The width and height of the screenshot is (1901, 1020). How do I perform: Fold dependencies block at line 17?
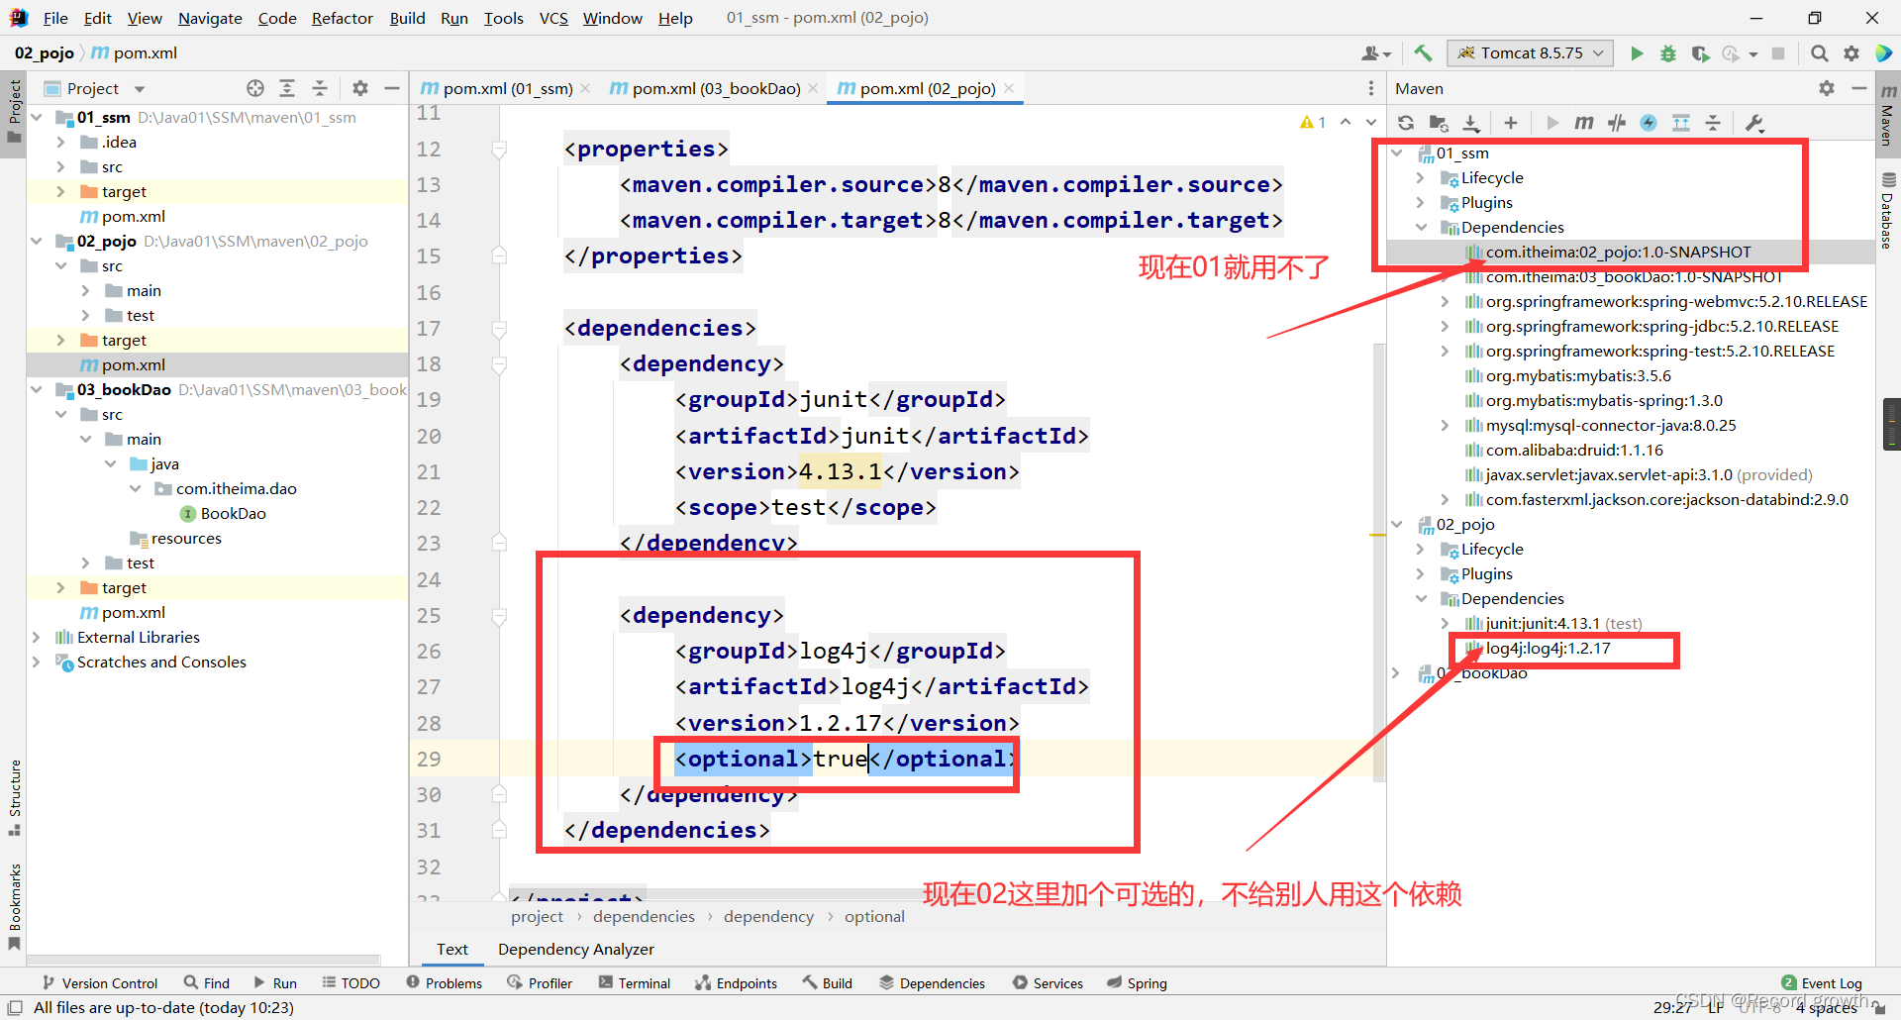pos(499,329)
